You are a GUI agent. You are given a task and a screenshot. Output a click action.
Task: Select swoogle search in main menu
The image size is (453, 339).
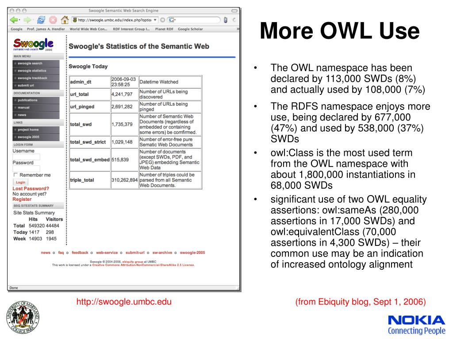(36, 64)
